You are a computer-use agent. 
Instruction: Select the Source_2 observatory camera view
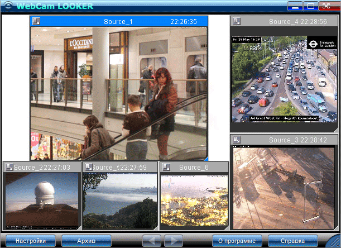42,201
